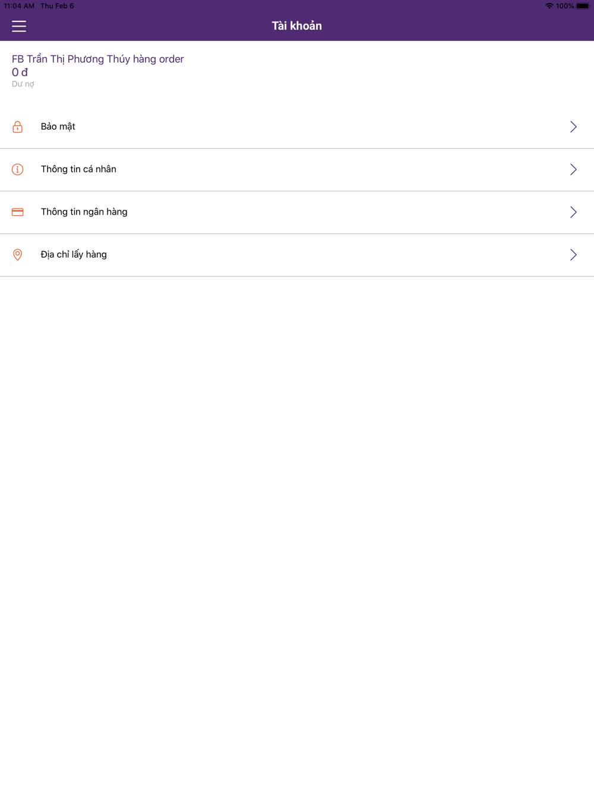The image size is (594, 793).
Task: Tap the info circle icon
Action: (18, 169)
